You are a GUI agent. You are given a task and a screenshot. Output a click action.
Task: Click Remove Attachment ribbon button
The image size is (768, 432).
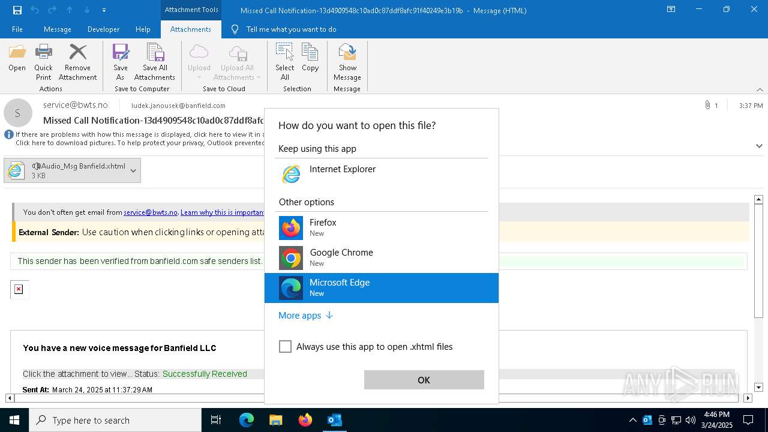(x=77, y=62)
